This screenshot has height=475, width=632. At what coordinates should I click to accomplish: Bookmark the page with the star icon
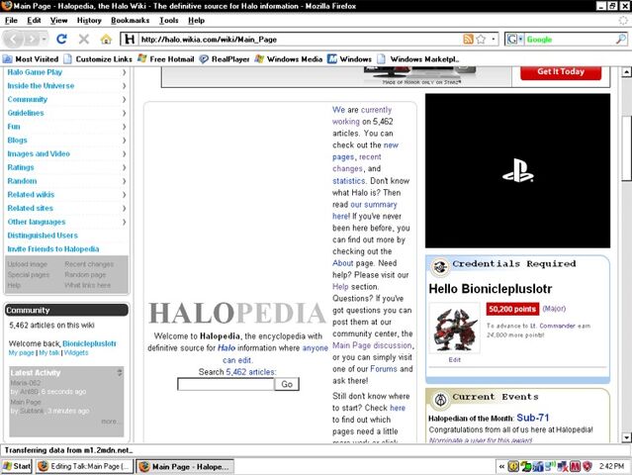(x=481, y=40)
